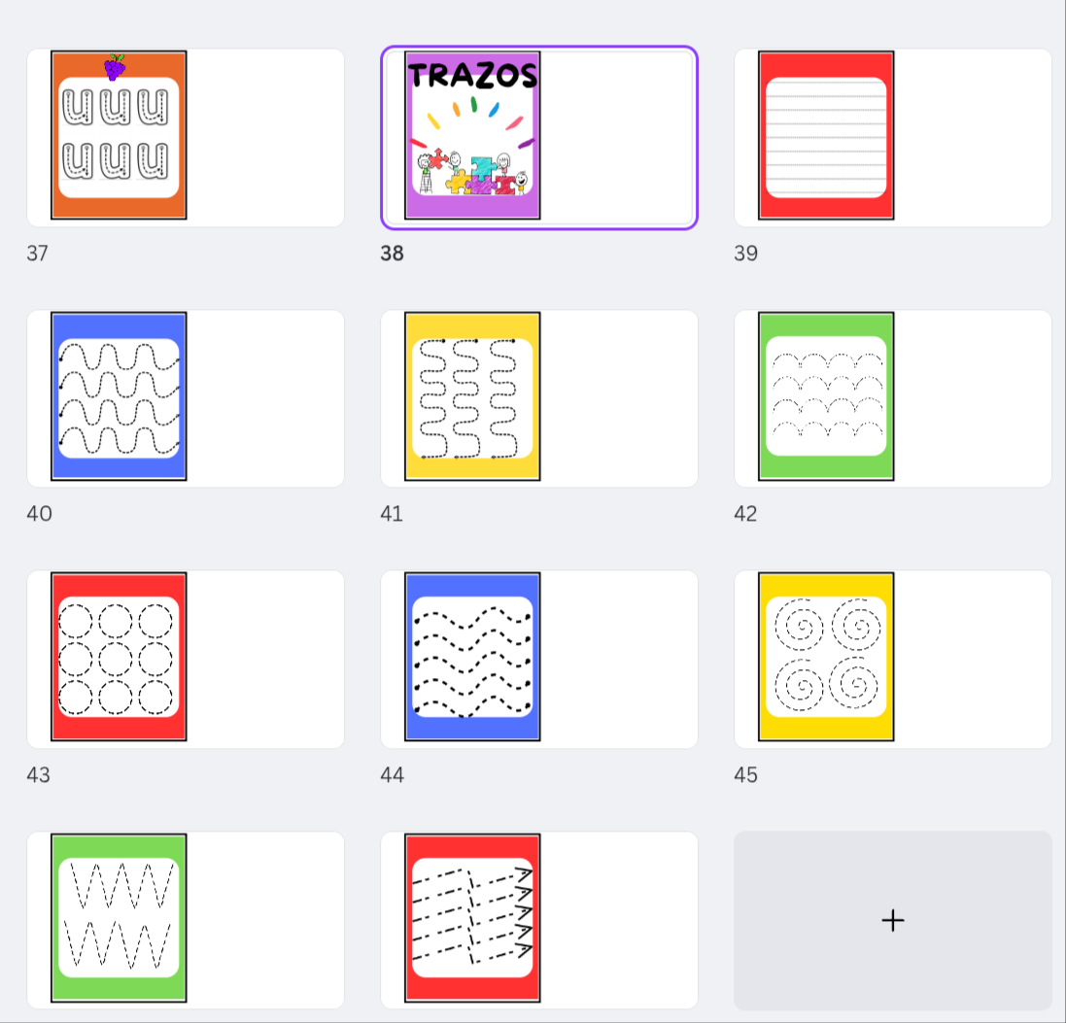This screenshot has height=1023, width=1066.
Task: Select the green zigzag tracing page
Action: [x=119, y=917]
